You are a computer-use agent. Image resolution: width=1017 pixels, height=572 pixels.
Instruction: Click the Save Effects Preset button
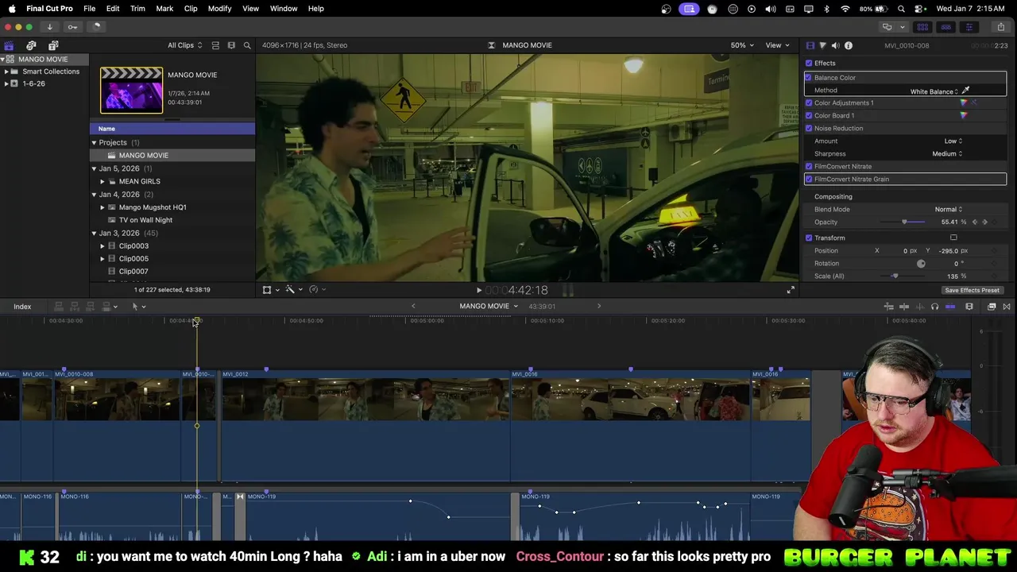coord(972,290)
